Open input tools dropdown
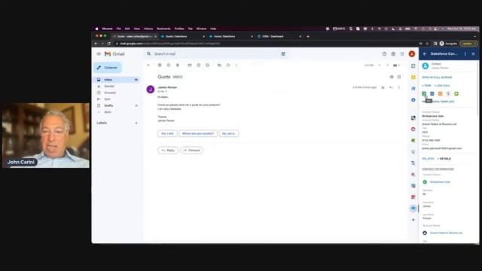 (x=397, y=65)
